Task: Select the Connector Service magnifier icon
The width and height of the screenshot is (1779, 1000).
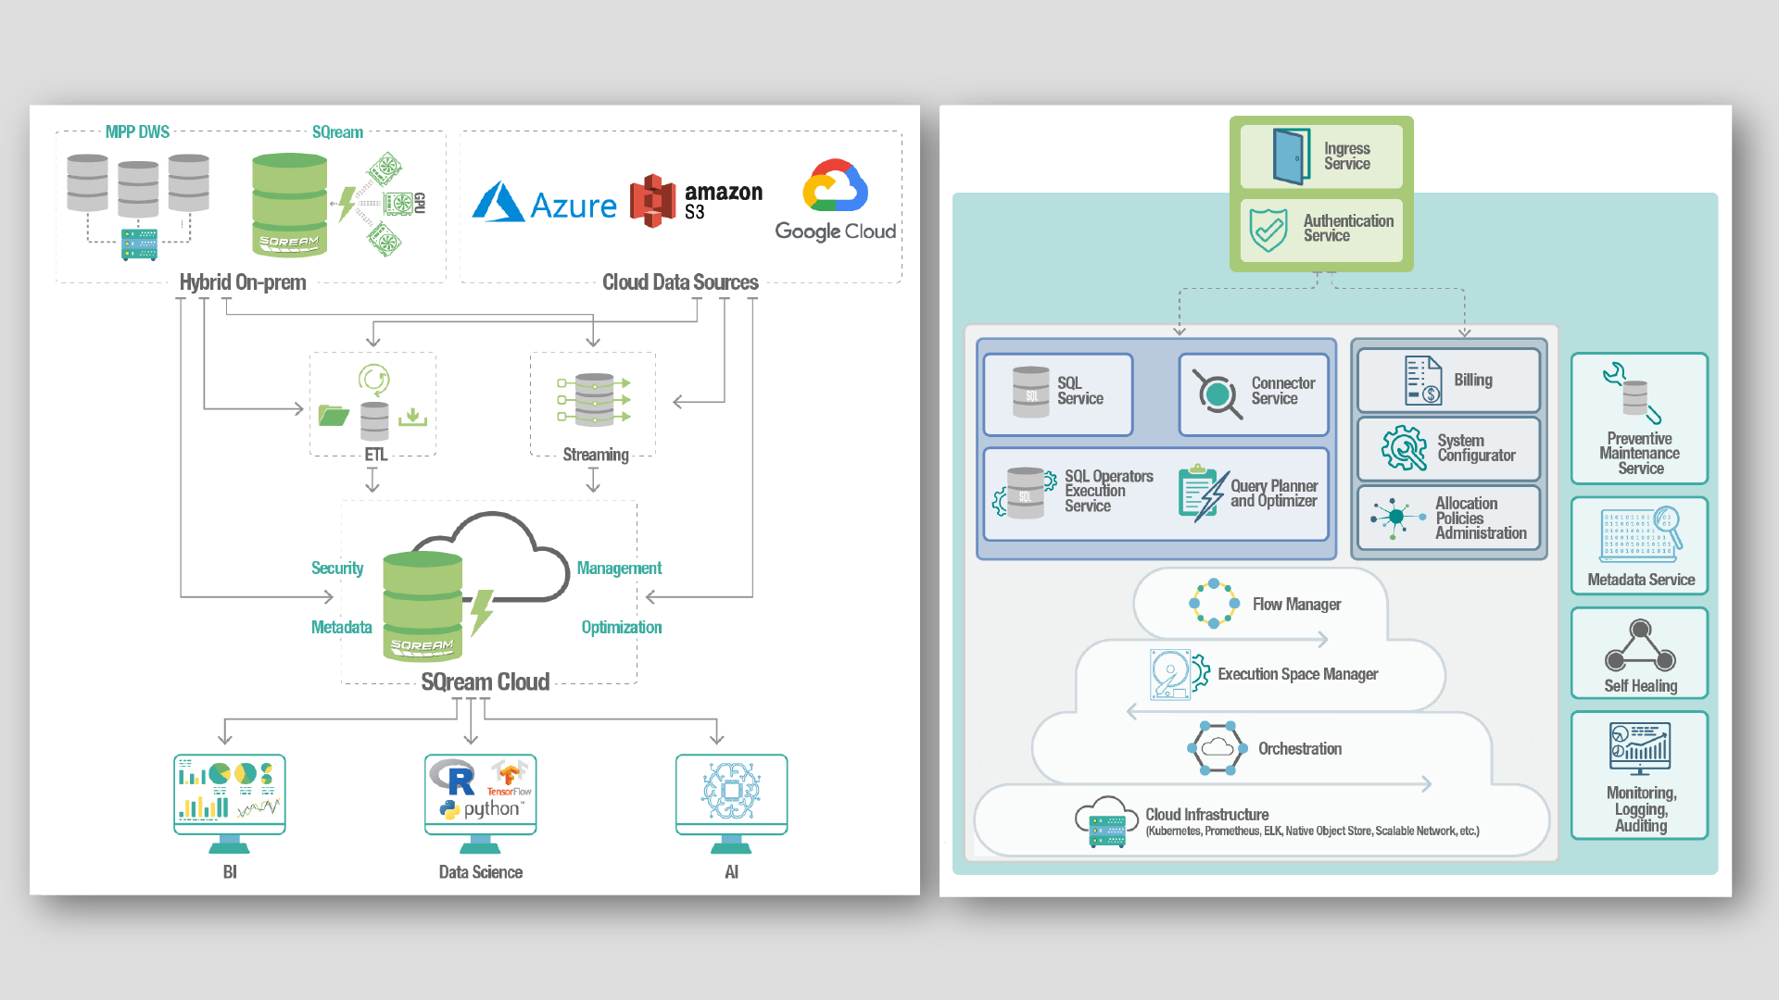Action: pos(1217,394)
